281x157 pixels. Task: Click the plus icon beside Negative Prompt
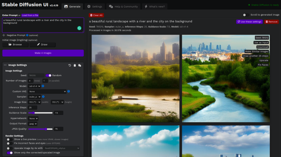pos(4,35)
